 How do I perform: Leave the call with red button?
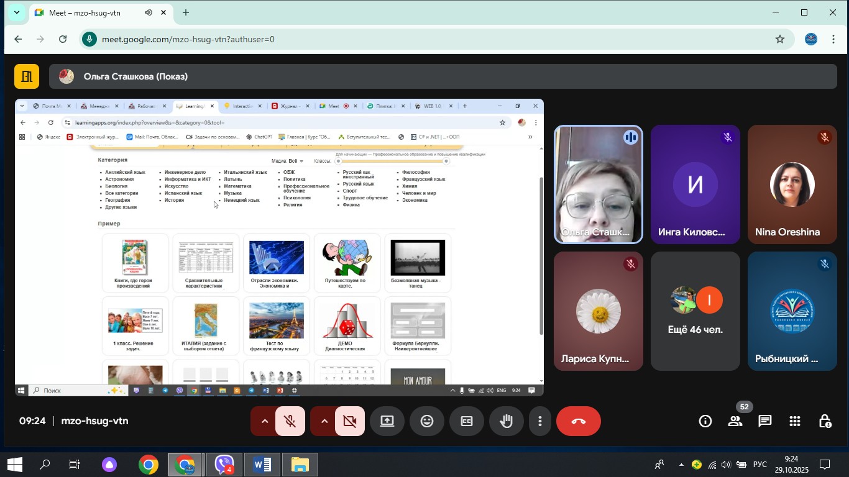pyautogui.click(x=578, y=421)
